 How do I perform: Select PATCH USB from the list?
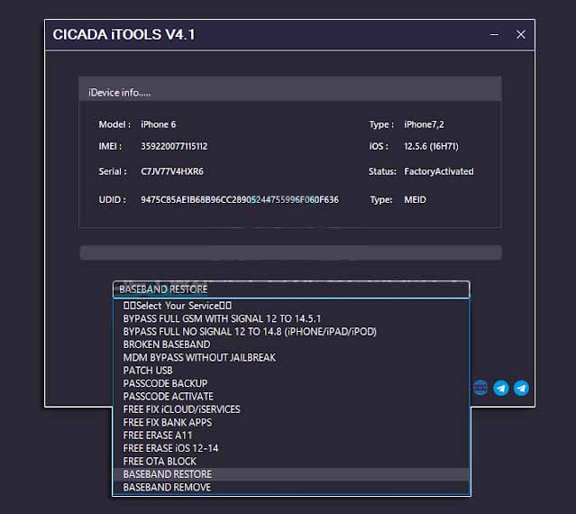click(291, 371)
